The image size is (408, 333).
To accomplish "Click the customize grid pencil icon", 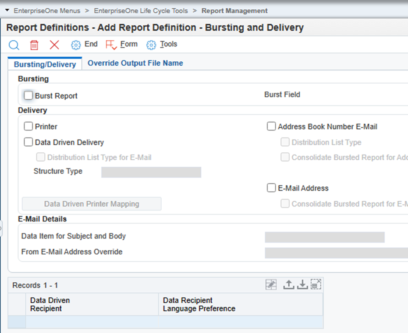I will [271, 284].
